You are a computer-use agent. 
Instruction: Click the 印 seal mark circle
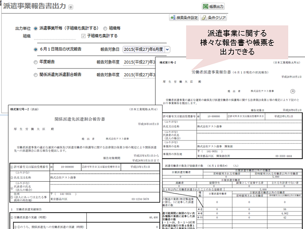tap(293, 91)
